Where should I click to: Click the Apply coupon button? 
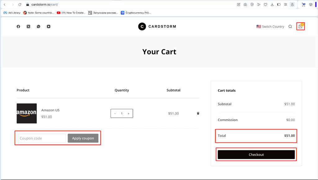pyautogui.click(x=83, y=138)
